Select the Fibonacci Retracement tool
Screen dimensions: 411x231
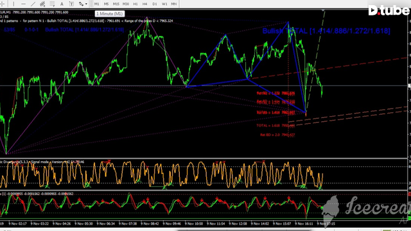[x=52, y=4]
